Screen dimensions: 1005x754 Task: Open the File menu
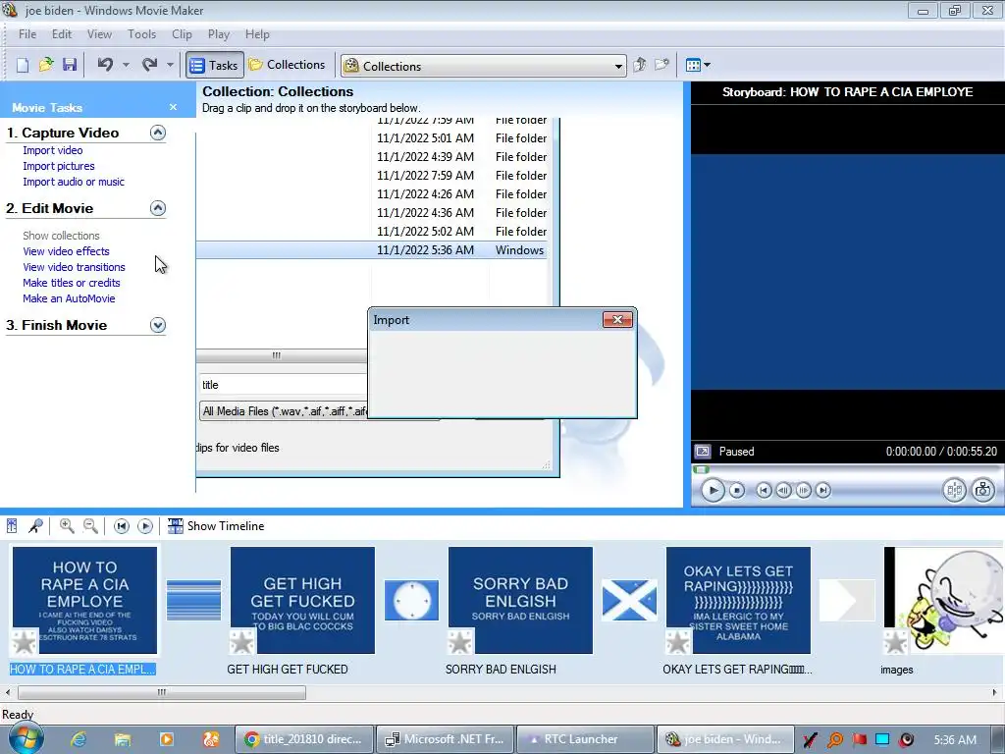pos(27,34)
